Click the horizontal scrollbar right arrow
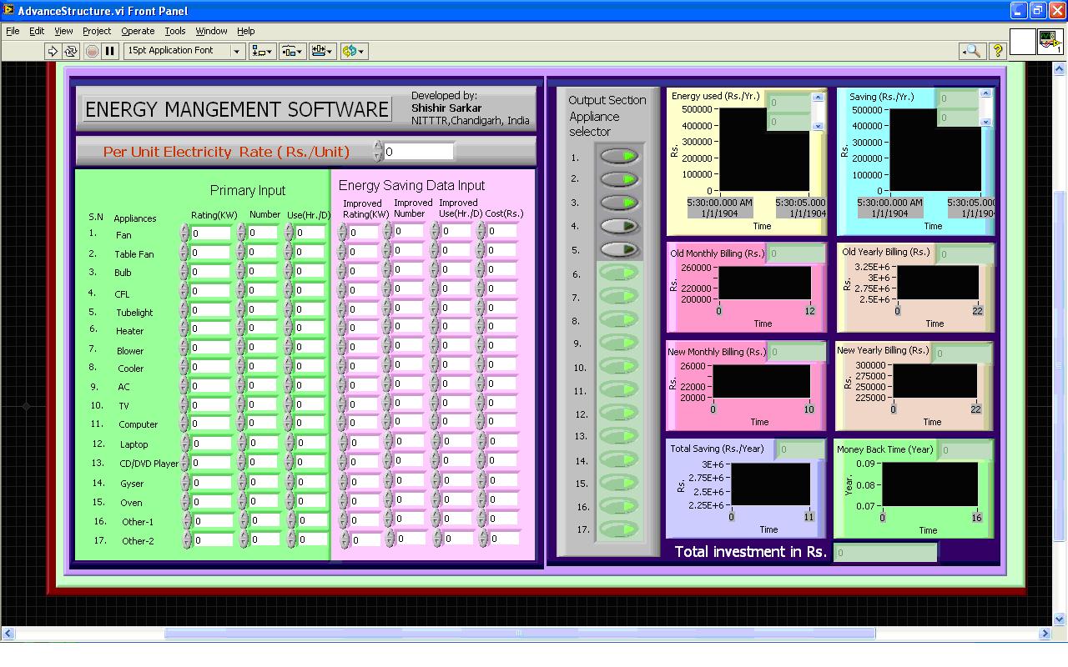This screenshot has height=667, width=1068. (x=1044, y=634)
